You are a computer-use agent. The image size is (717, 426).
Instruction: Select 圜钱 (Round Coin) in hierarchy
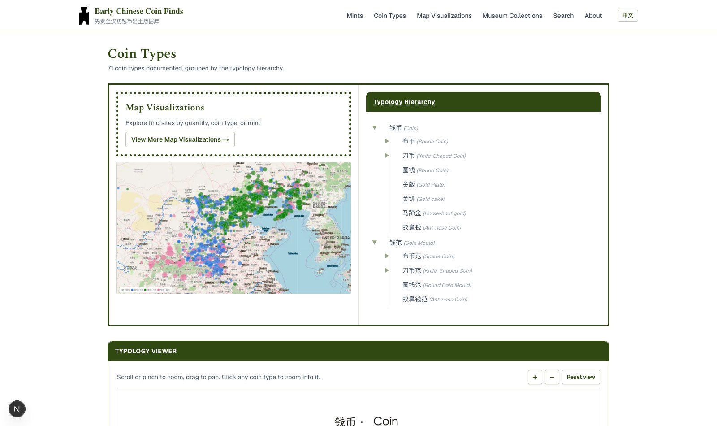coord(425,170)
